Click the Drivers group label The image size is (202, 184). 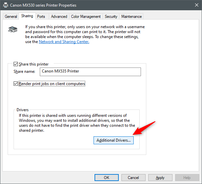[x=23, y=110]
